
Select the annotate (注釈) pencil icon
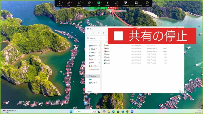click(116, 3)
